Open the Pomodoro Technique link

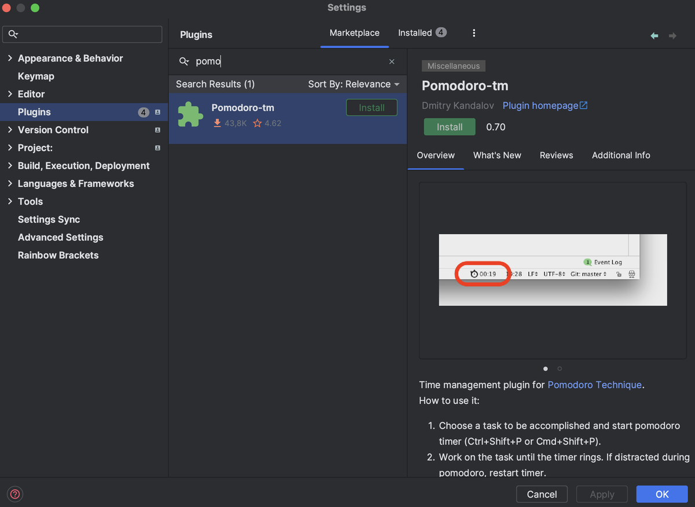tap(595, 385)
